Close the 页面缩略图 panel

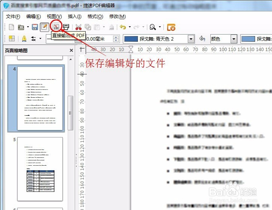click(71, 50)
